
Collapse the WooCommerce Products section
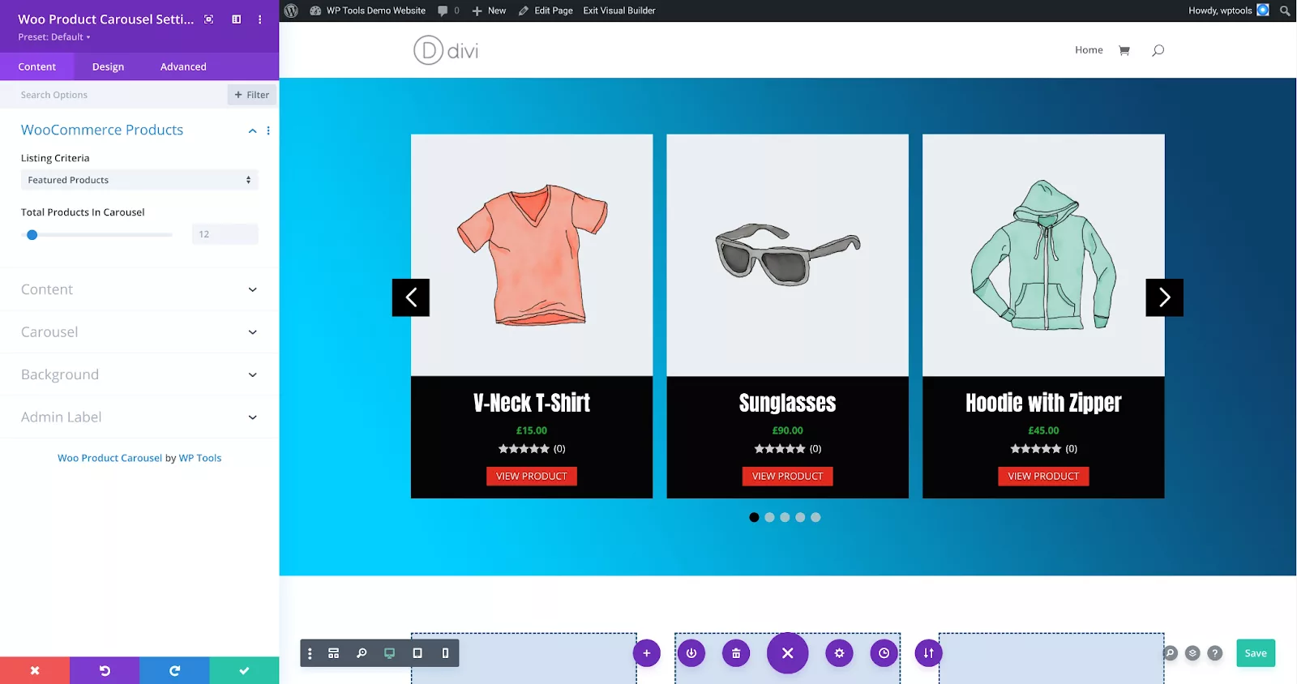pos(252,130)
